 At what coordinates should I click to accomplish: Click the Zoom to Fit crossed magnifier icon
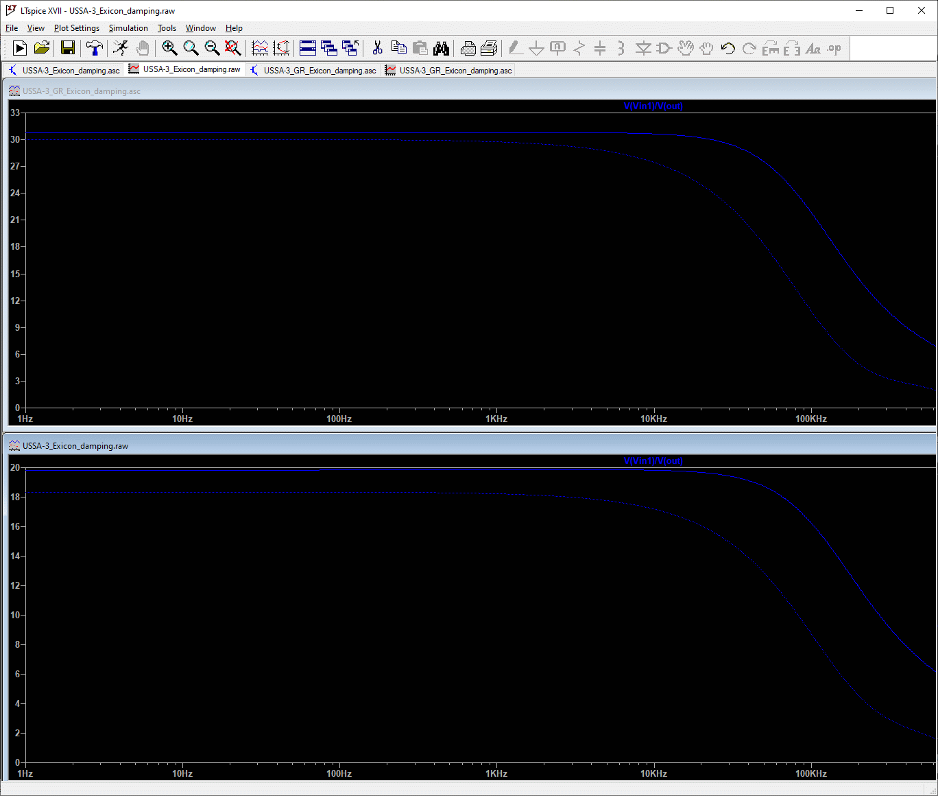(x=233, y=48)
